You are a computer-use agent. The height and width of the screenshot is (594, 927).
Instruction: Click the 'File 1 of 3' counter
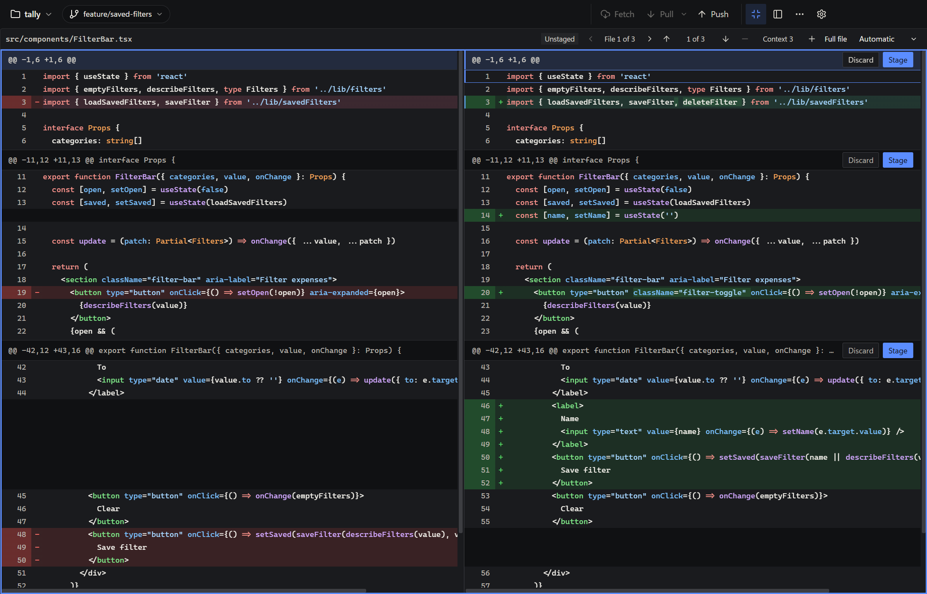[x=620, y=39]
